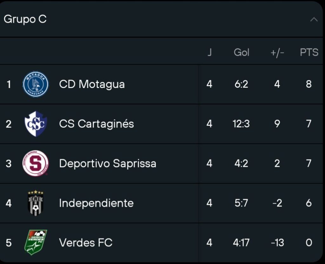Click the rank 4 position number
Screen dimensions: 325x264
9,203
